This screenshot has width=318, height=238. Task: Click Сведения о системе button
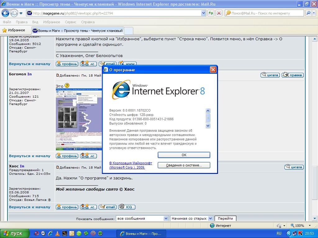184,165
